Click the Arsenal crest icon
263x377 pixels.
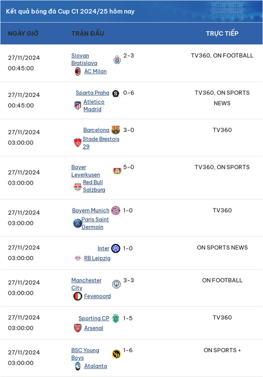(x=77, y=328)
